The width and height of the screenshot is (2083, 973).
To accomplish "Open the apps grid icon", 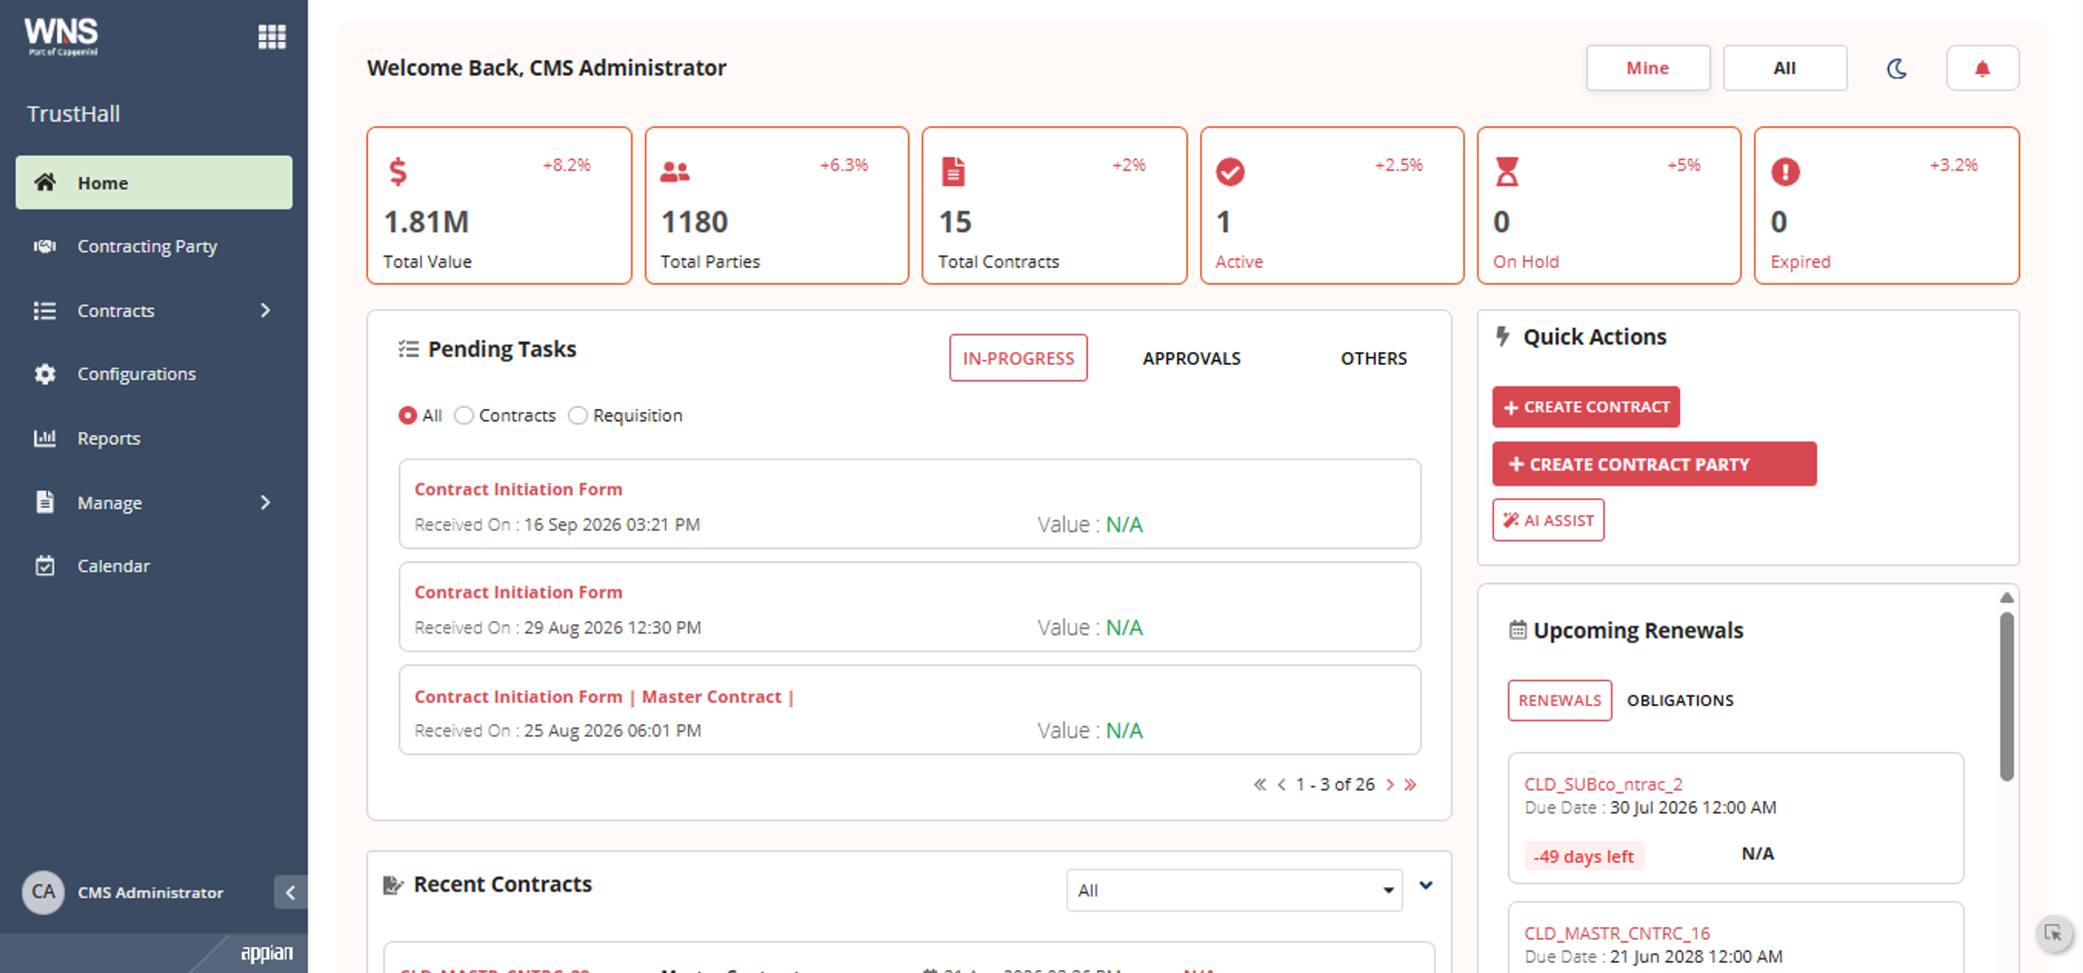I will pyautogui.click(x=272, y=36).
